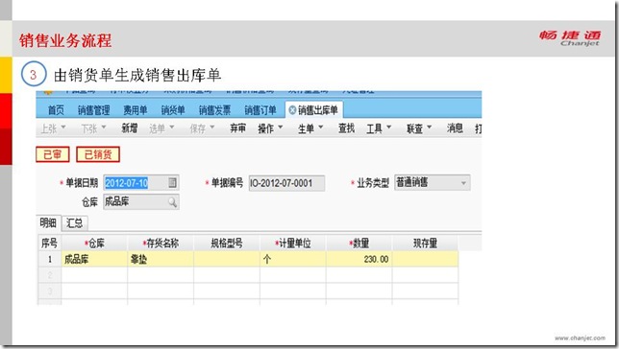Click the 已审 status stamp
This screenshot has width=619, height=349.
click(53, 154)
